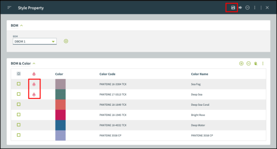This screenshot has width=277, height=149.
Task: Check the Bright Rose row checkbox
Action: pyautogui.click(x=19, y=114)
